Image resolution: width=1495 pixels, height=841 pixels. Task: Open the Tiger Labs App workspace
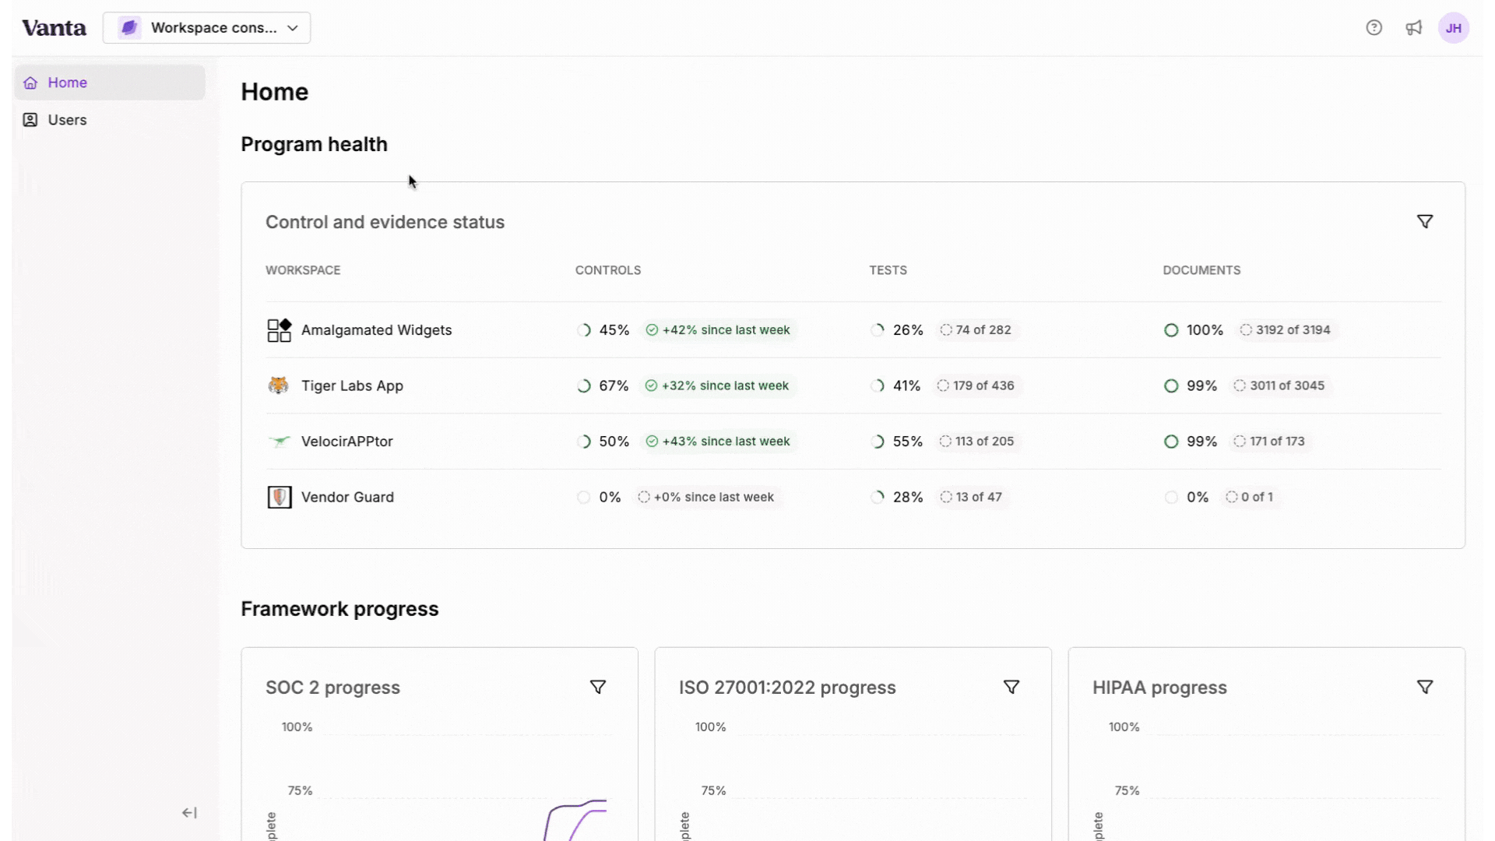pyautogui.click(x=352, y=385)
